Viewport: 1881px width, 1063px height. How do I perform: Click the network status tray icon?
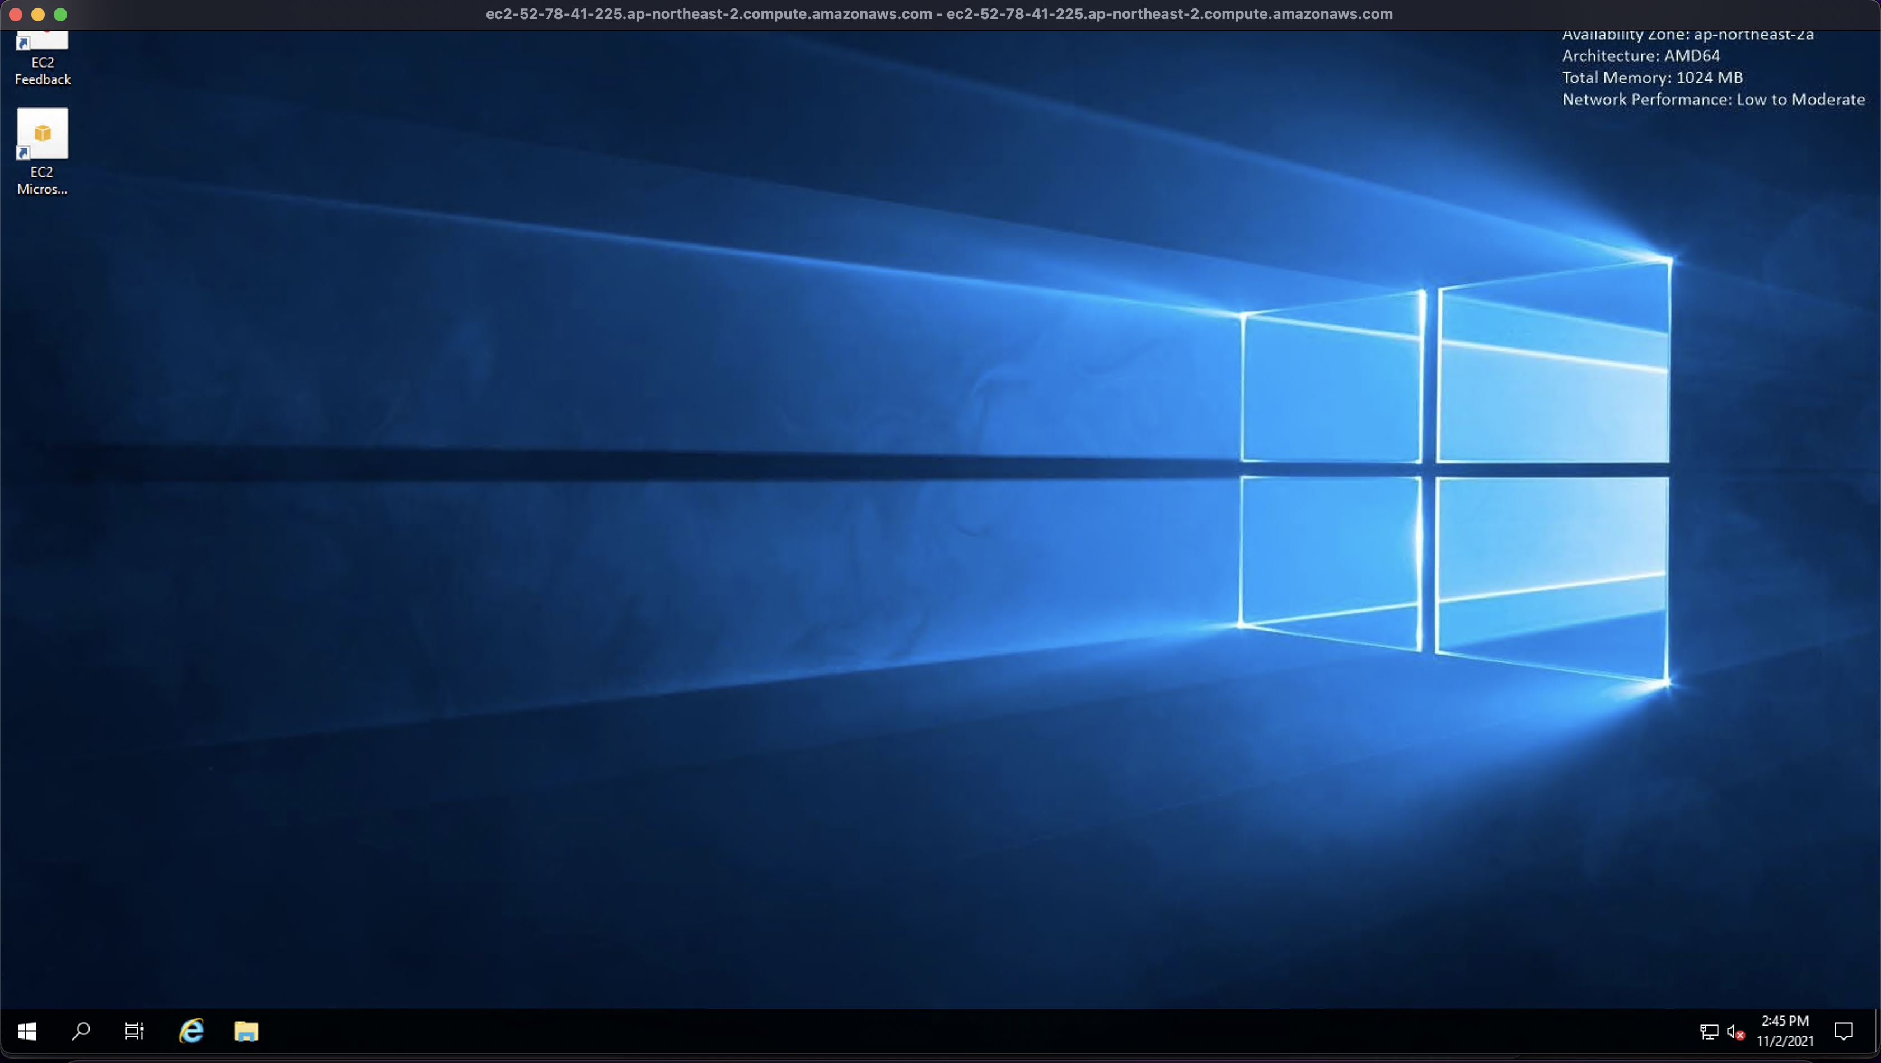[x=1709, y=1032]
